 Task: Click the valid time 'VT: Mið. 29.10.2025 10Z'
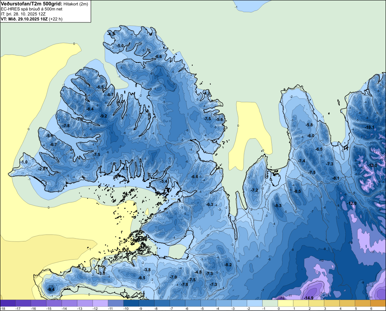pos(24,19)
